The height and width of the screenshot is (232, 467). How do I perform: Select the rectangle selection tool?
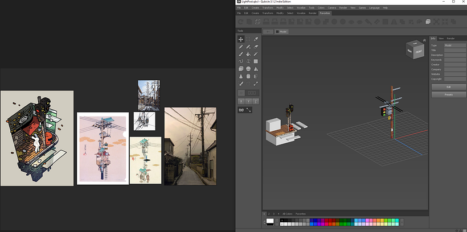click(x=248, y=39)
